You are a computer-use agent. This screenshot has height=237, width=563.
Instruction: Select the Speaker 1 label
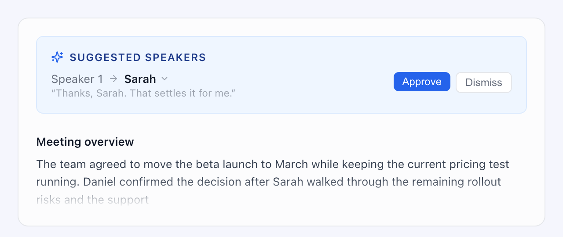(x=77, y=79)
